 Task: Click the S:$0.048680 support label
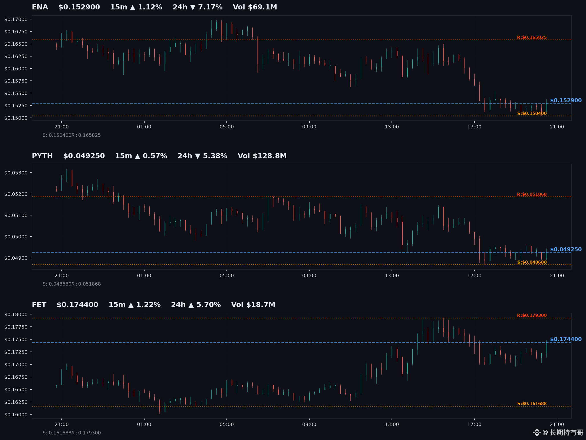click(x=532, y=262)
